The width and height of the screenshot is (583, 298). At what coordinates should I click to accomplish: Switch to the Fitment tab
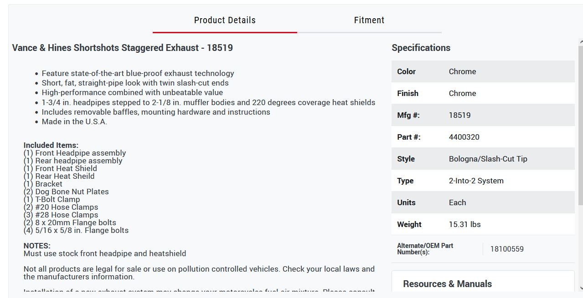coord(369,20)
